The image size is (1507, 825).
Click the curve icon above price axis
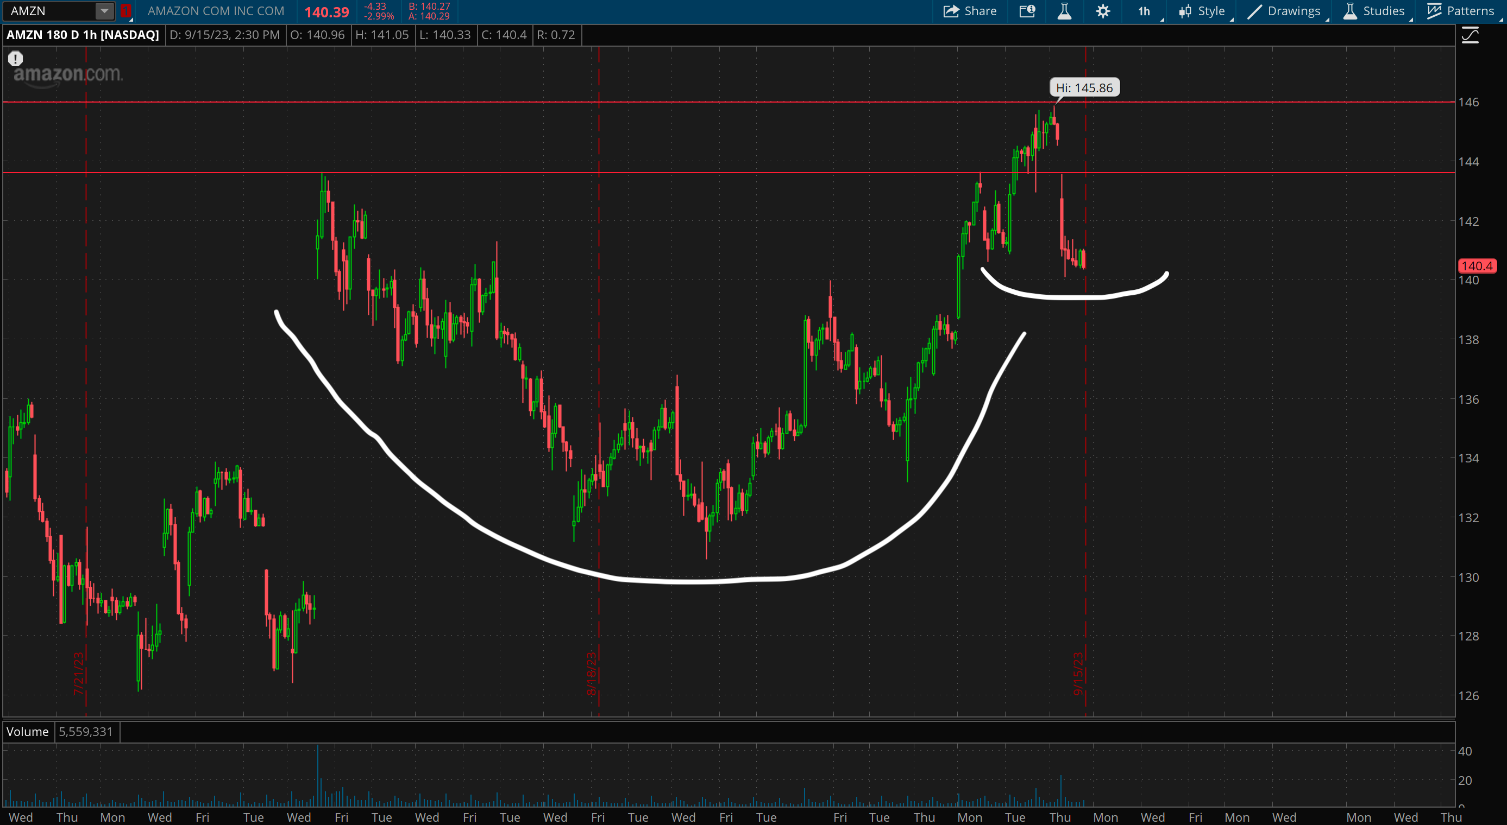[1471, 36]
